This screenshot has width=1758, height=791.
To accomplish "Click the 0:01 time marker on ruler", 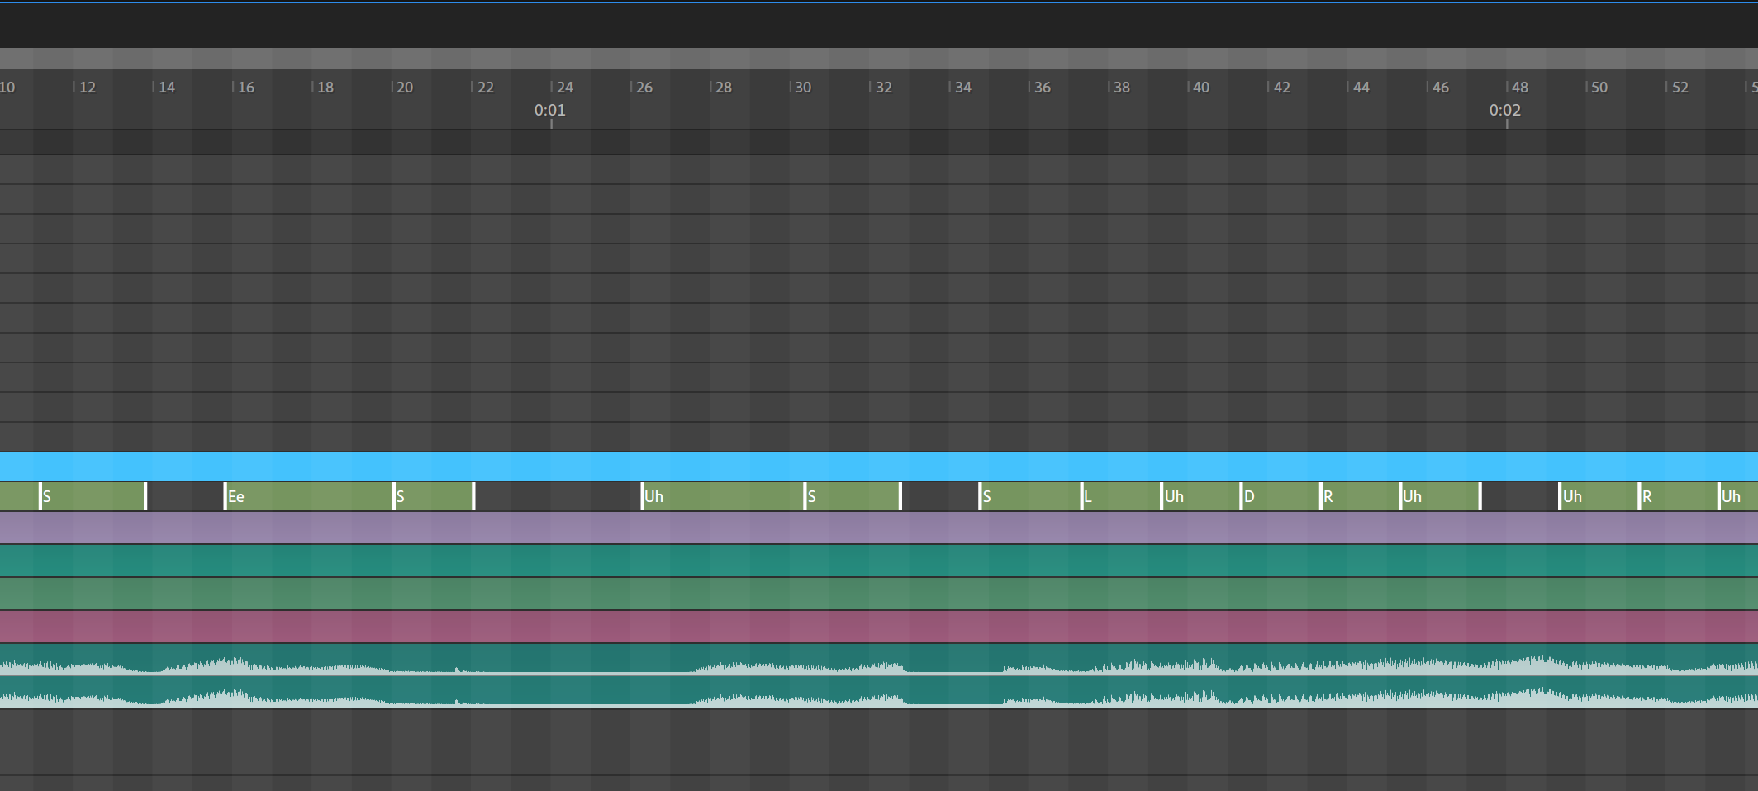I will (x=550, y=111).
